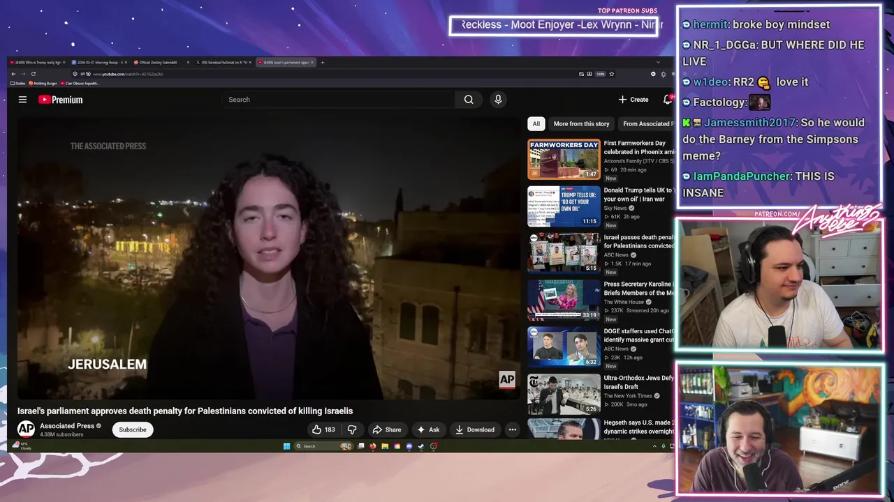894x502 pixels.
Task: Like the video with thumbs up
Action: click(323, 429)
